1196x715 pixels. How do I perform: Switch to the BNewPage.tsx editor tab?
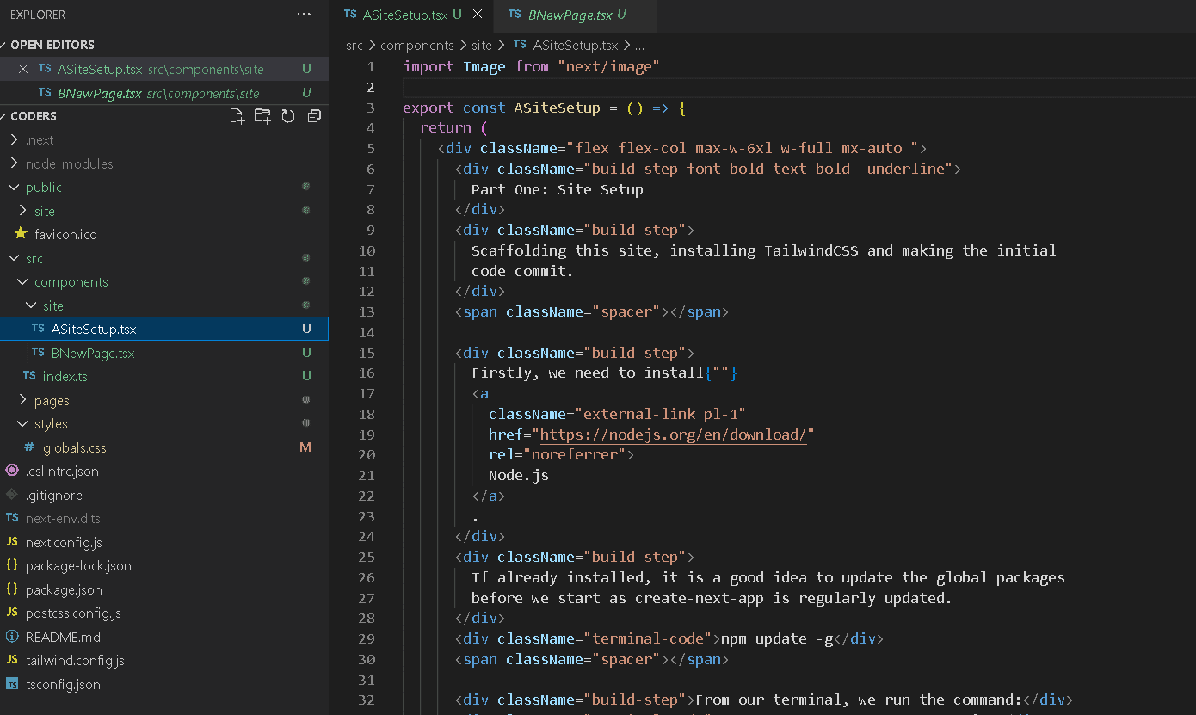click(570, 15)
